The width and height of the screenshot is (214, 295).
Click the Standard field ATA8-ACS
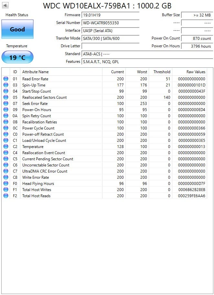pos(147,54)
